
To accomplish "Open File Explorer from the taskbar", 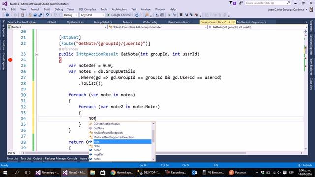I will (93, 173).
